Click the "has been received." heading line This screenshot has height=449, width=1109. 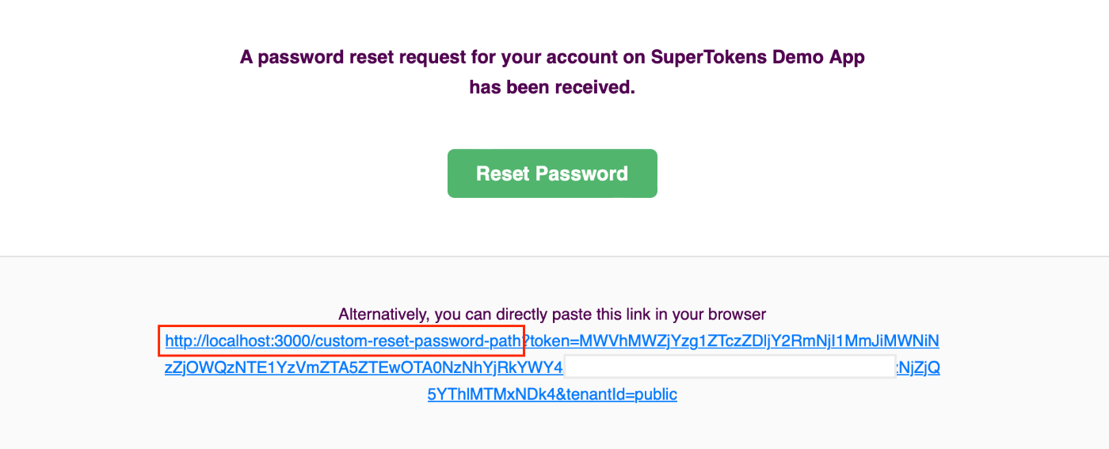pyautogui.click(x=552, y=87)
